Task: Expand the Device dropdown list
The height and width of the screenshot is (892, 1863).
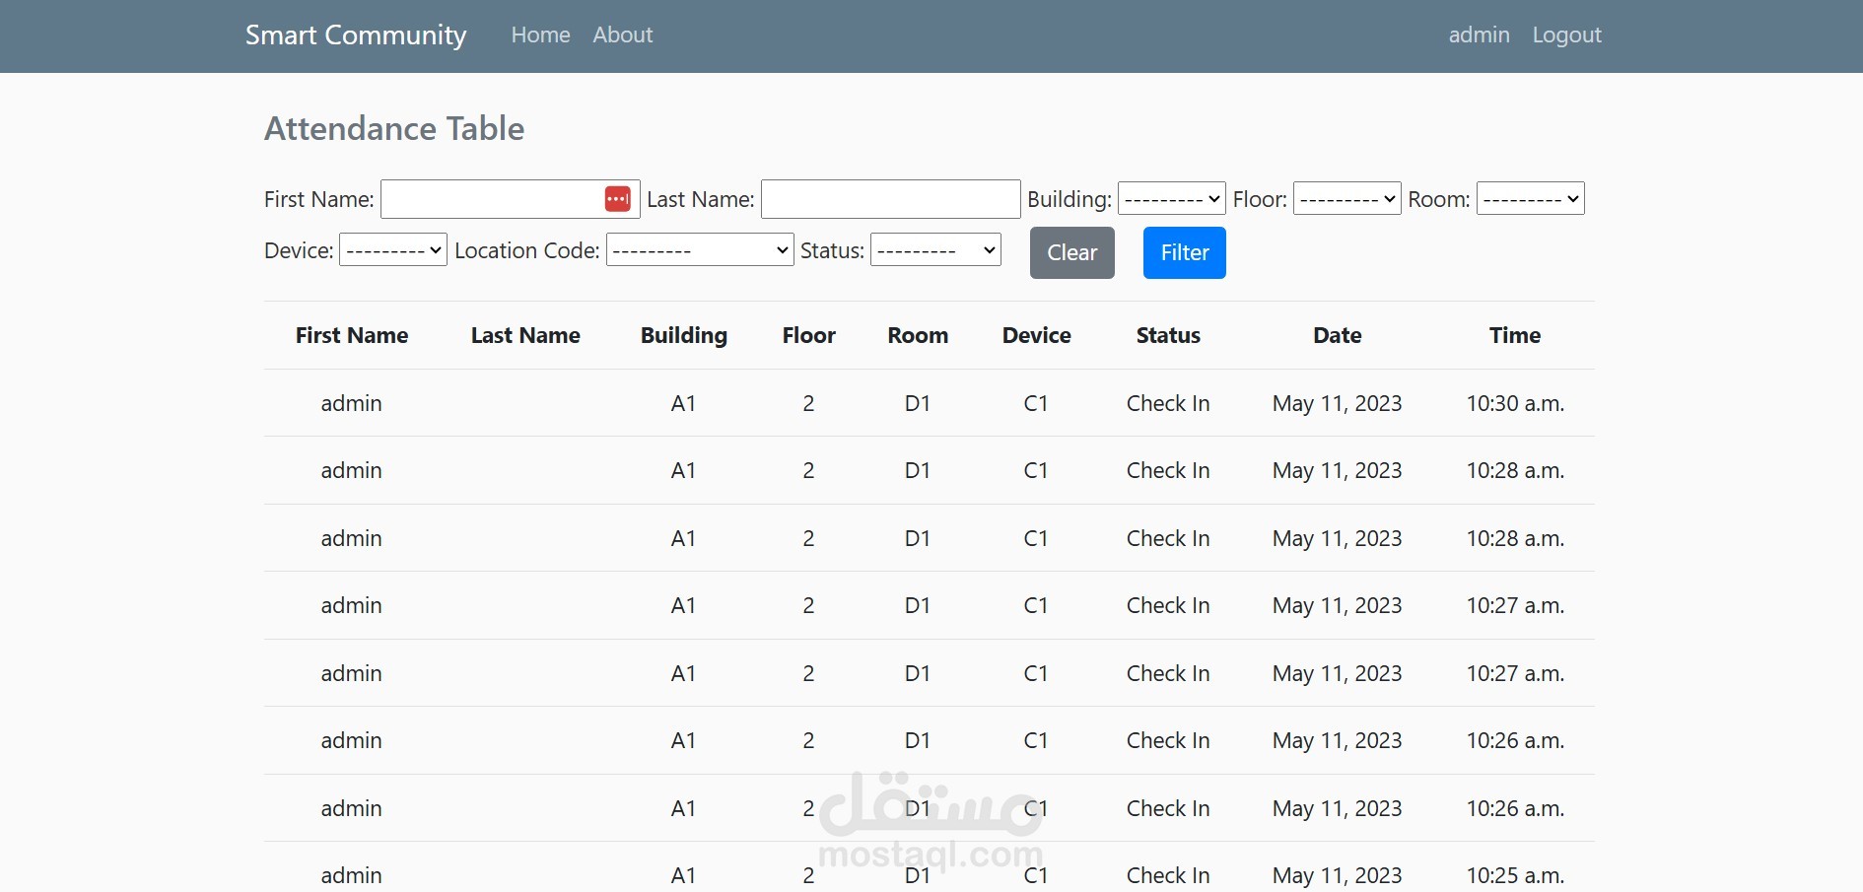Action: [393, 250]
